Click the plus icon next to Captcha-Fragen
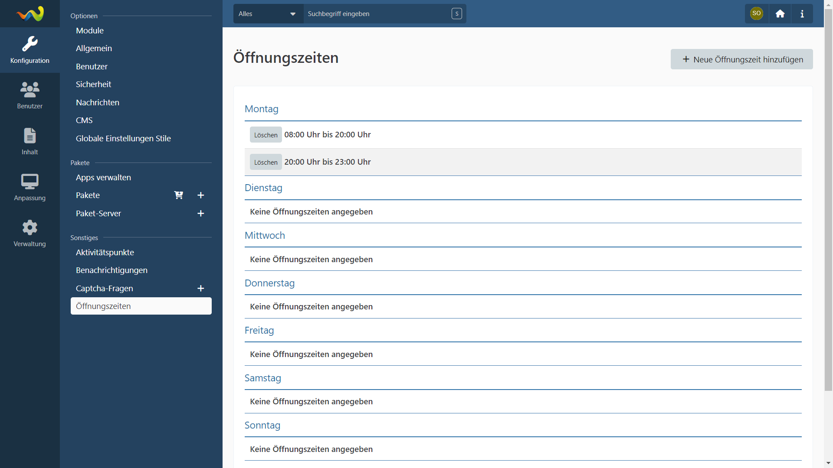 201,289
